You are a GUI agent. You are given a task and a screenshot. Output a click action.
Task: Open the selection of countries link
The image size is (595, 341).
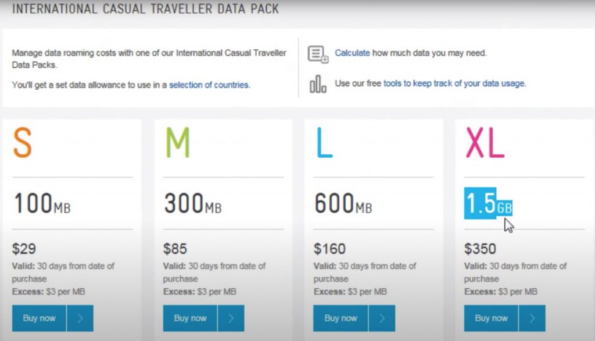point(209,85)
